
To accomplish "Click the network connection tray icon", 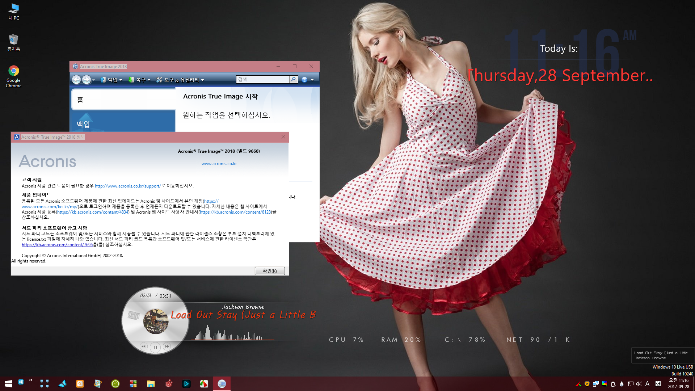I will coord(630,384).
